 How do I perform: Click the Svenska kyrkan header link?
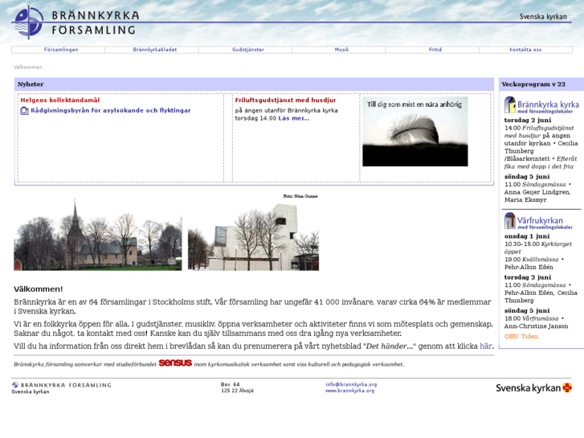pos(543,17)
